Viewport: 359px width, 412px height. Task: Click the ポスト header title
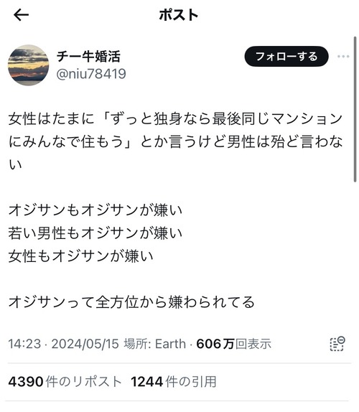(x=179, y=14)
